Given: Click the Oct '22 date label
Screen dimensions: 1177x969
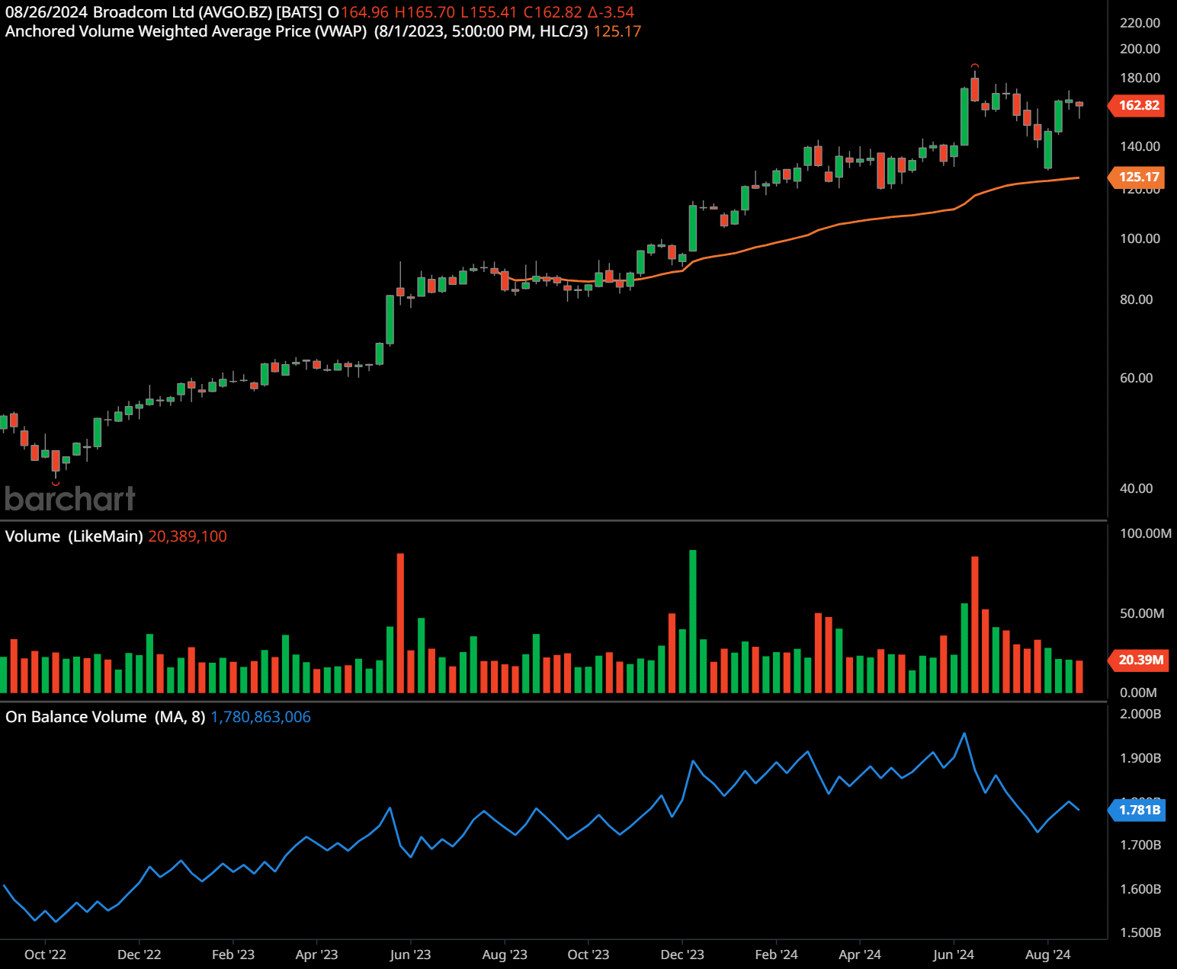Looking at the screenshot, I should pos(45,955).
